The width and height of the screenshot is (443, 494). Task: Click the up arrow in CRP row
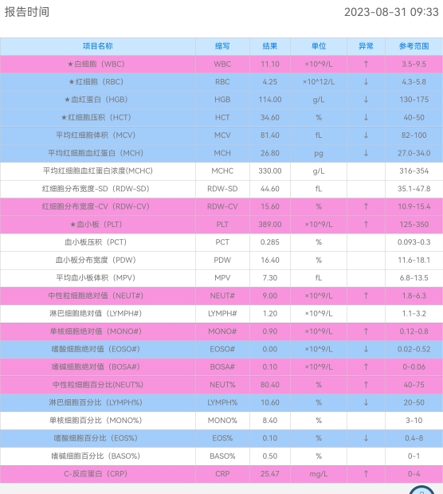(x=366, y=474)
